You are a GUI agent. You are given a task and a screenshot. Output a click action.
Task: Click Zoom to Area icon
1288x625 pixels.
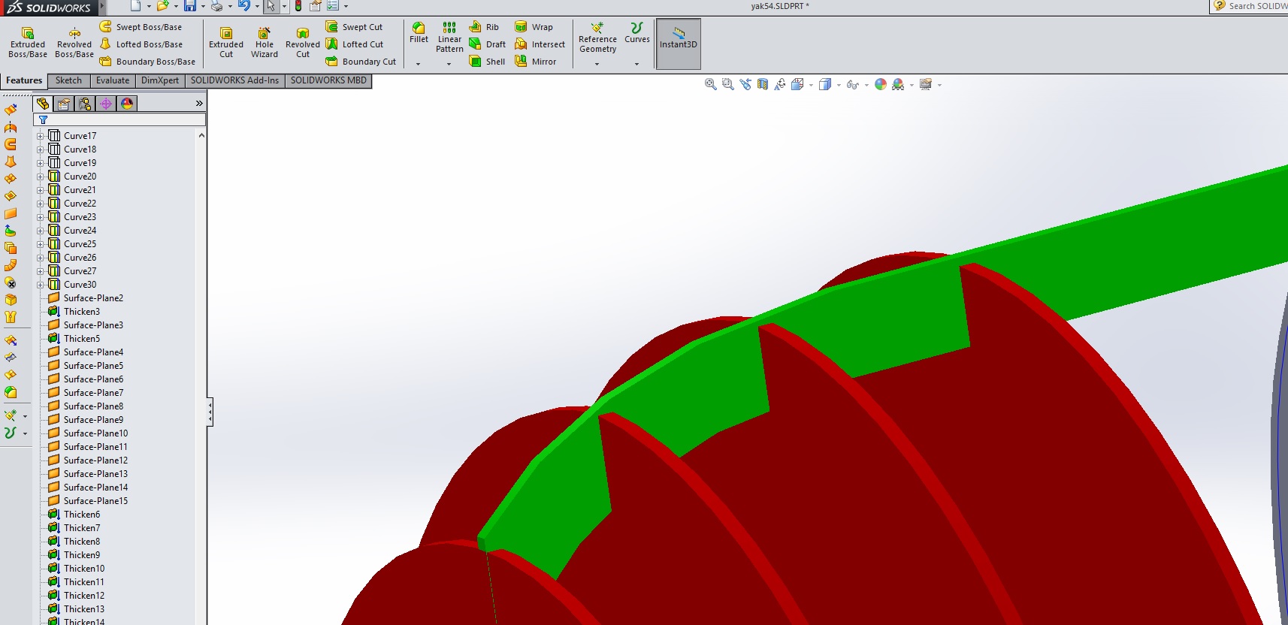(727, 84)
